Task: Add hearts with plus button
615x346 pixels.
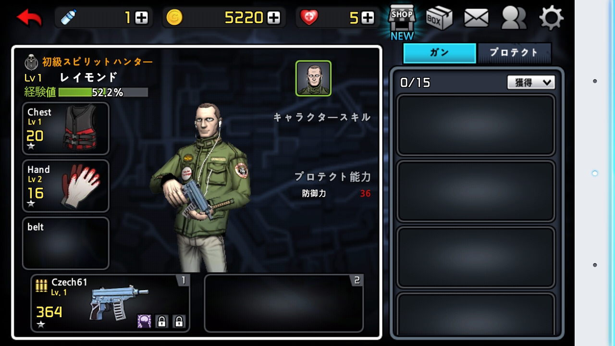Action: (x=368, y=18)
